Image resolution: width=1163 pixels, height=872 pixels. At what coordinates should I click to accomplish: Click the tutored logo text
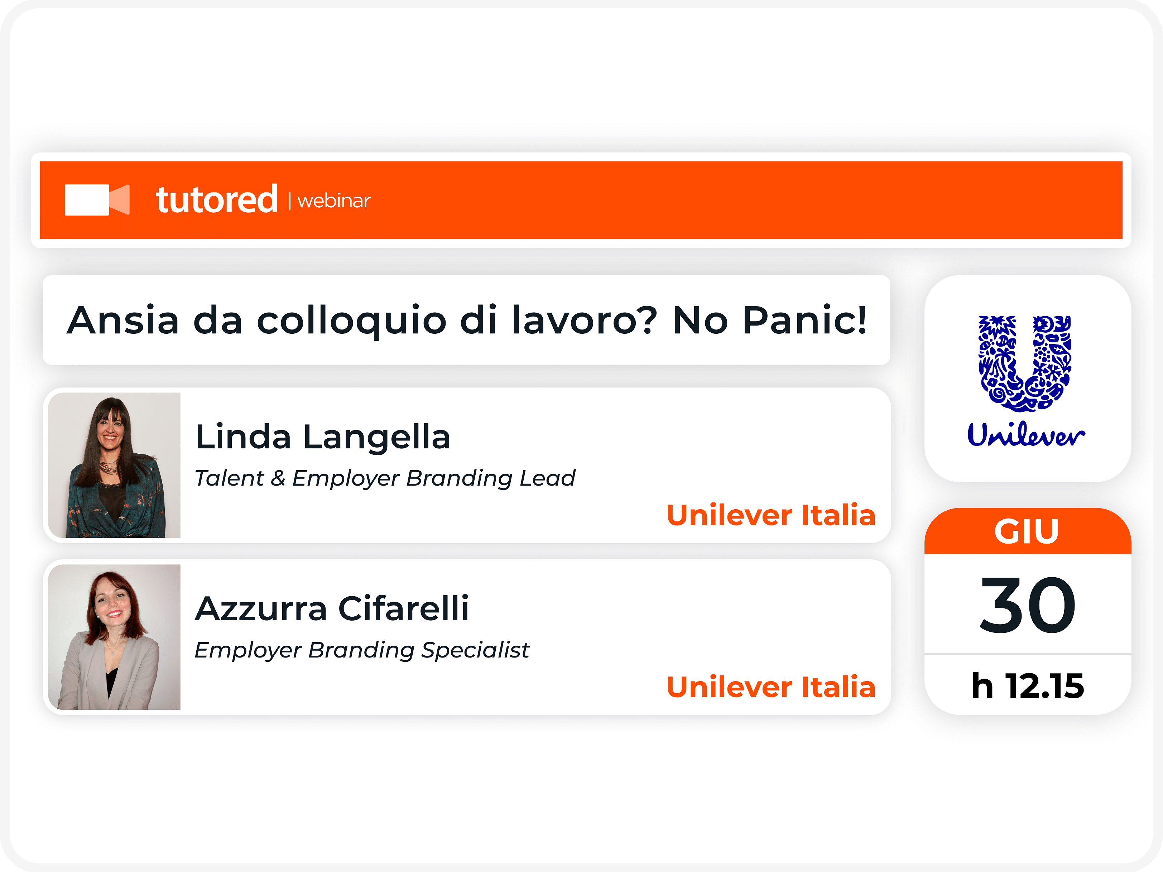[x=217, y=200]
